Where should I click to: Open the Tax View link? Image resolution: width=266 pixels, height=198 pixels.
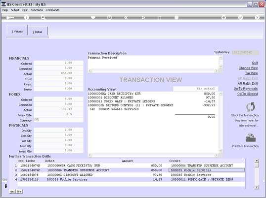[251, 73]
